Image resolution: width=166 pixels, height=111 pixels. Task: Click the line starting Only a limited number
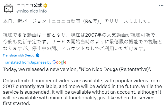click(x=81, y=81)
